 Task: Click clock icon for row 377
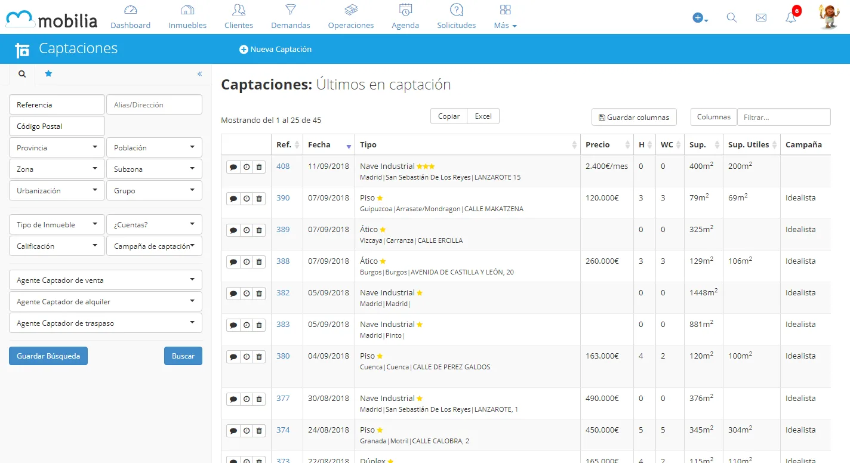click(x=247, y=399)
